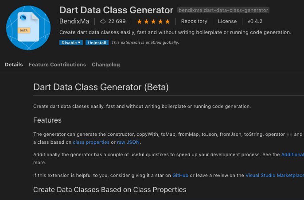Click the 'Features' heading
Screen dimensions: 304x200
[x=47, y=120]
